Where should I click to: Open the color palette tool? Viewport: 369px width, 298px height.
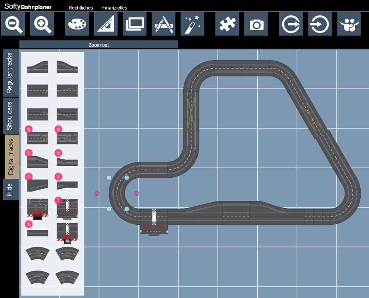click(x=76, y=24)
